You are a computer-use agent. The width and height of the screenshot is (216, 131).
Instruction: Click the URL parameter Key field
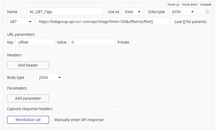point(35,42)
